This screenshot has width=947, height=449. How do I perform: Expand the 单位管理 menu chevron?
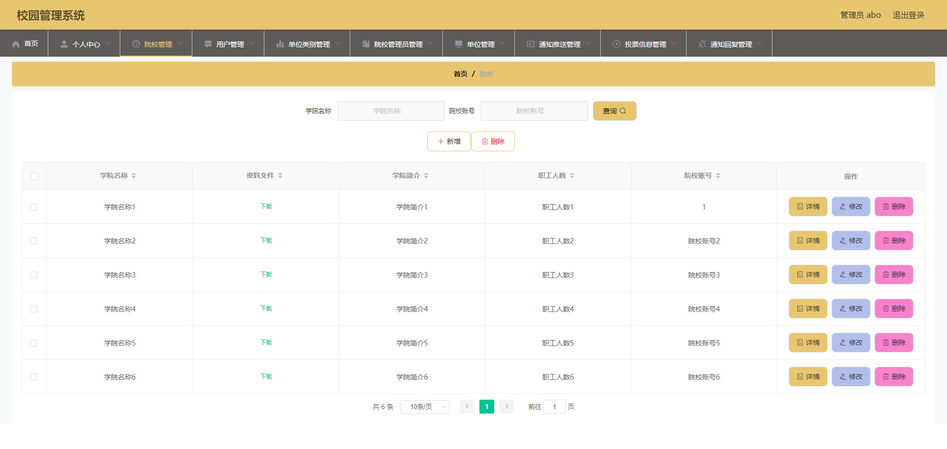coord(502,43)
